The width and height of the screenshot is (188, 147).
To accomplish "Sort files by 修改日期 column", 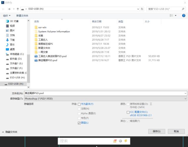I will (97, 21).
